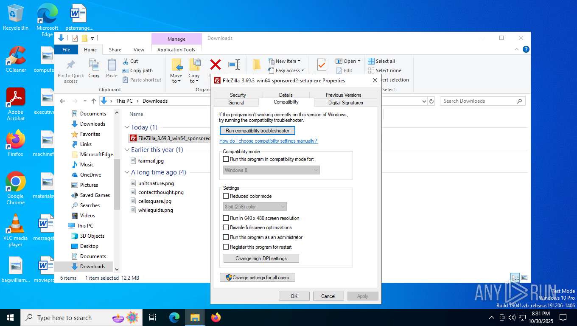Open address bar history dropdown arrow
This screenshot has height=326, width=577.
[424, 101]
